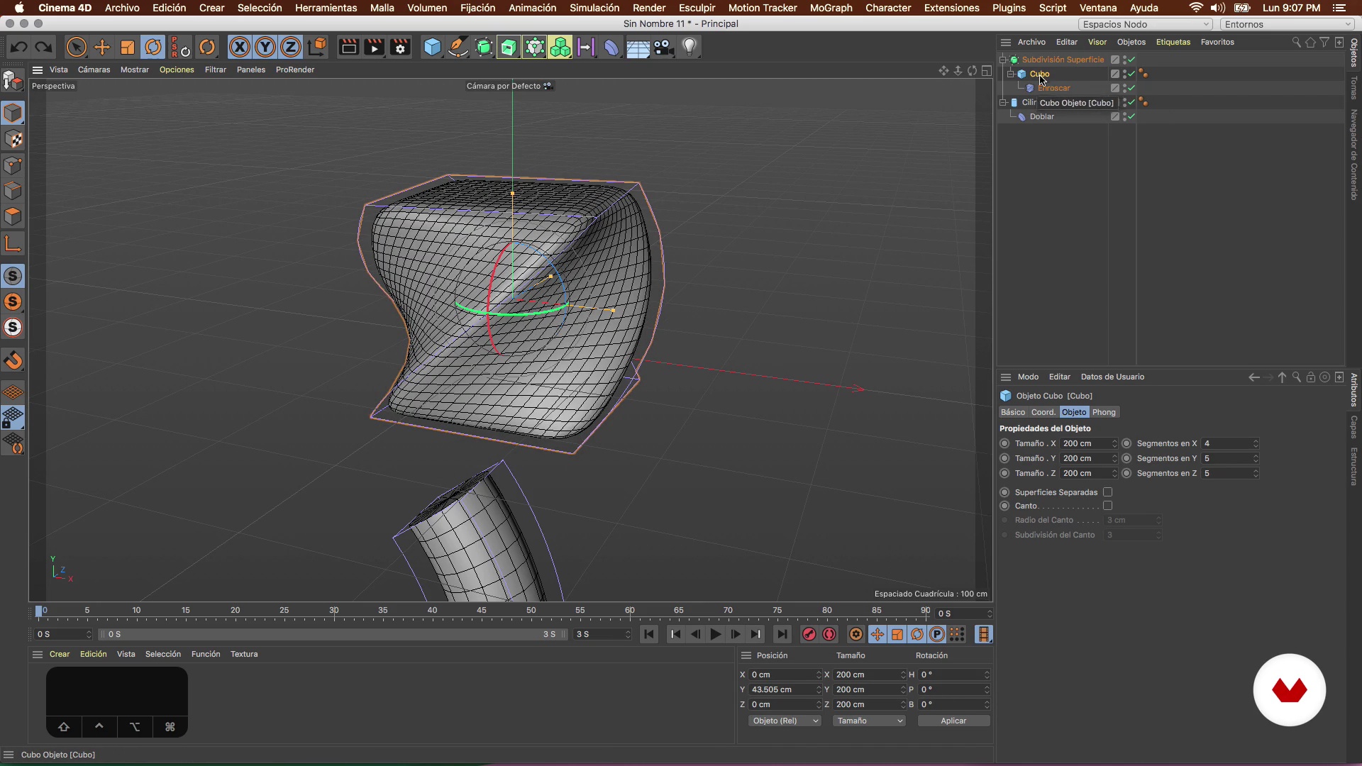The width and height of the screenshot is (1362, 766).
Task: Render the active view
Action: 348,48
